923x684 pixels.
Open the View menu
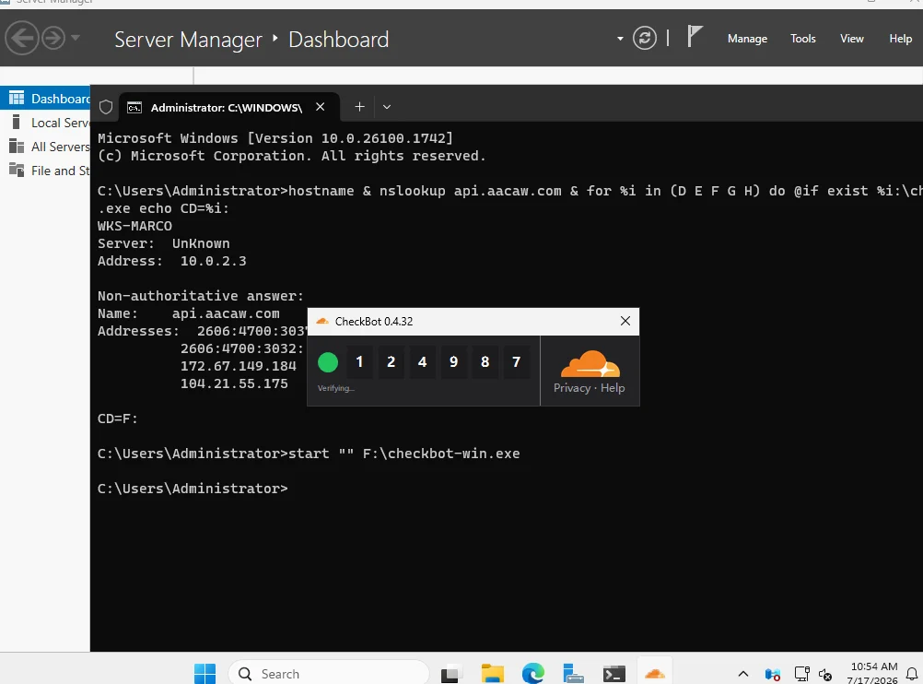click(852, 39)
